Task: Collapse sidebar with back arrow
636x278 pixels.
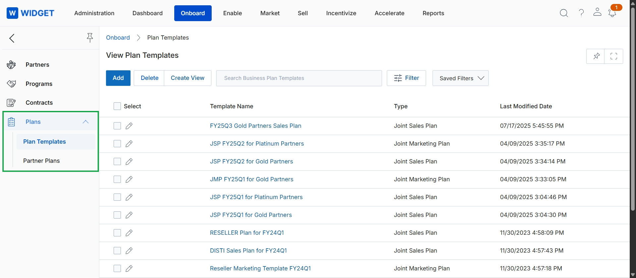Action: (x=12, y=38)
